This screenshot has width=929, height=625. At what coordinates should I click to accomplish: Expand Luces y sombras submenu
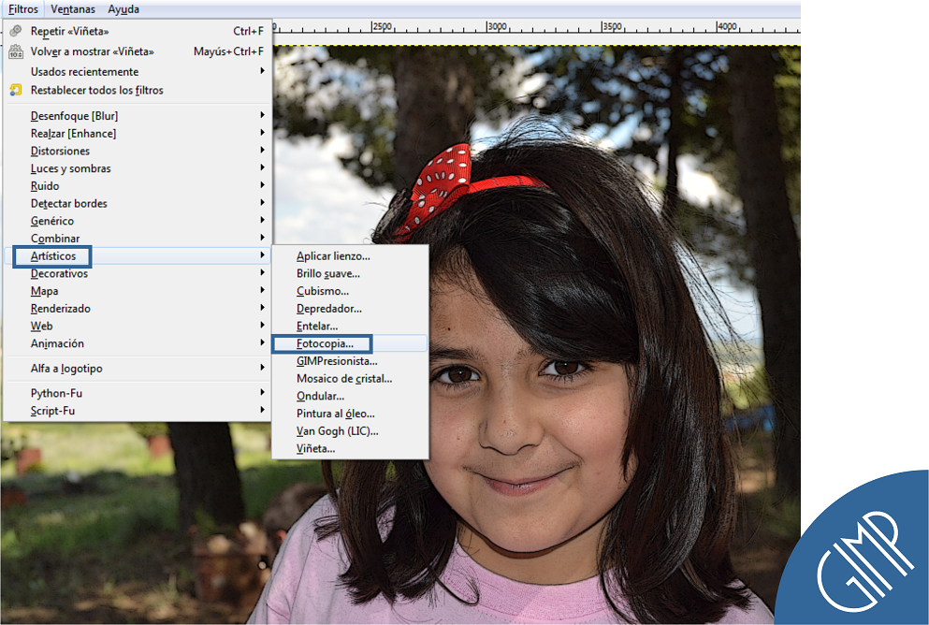click(138, 168)
